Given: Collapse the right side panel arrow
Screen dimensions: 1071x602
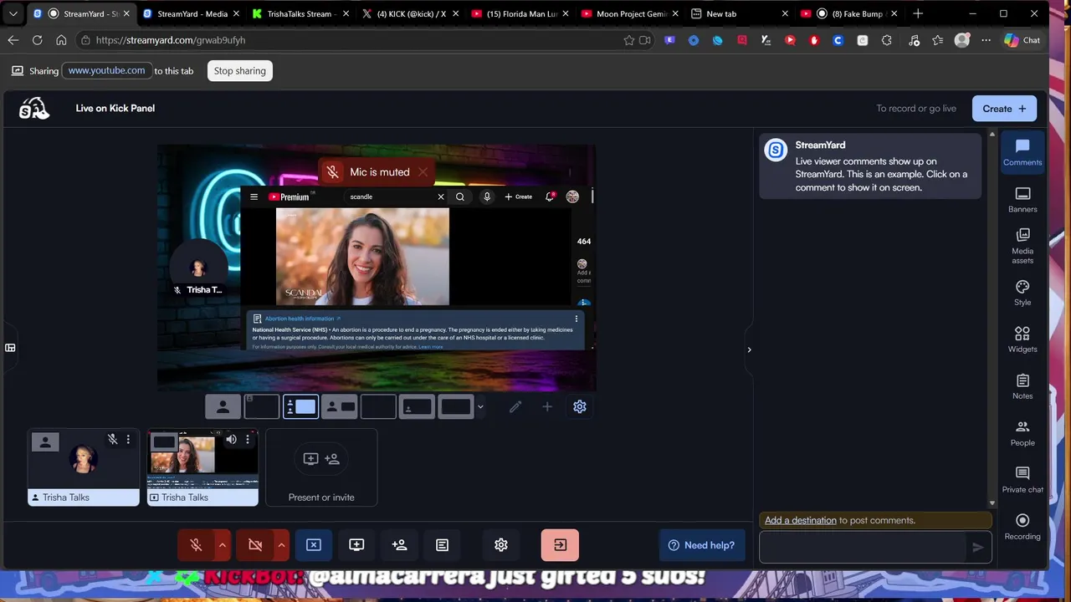Looking at the screenshot, I should [x=749, y=349].
